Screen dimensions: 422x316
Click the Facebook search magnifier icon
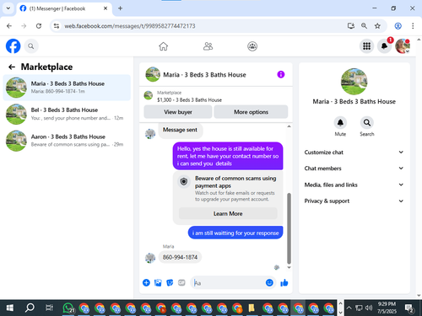click(31, 46)
